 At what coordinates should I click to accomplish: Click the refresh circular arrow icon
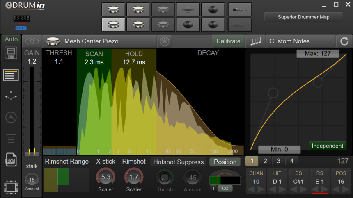pos(344,41)
